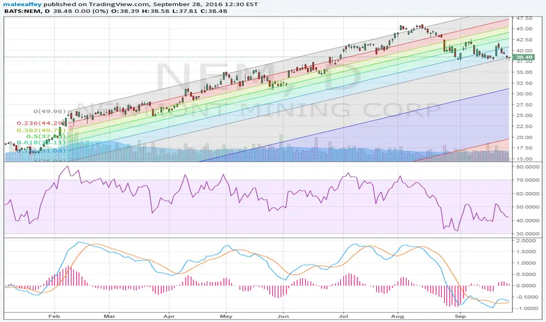Screen dimensions: 546x322
Task: Click the Aug date axis label
Action: pos(397,316)
